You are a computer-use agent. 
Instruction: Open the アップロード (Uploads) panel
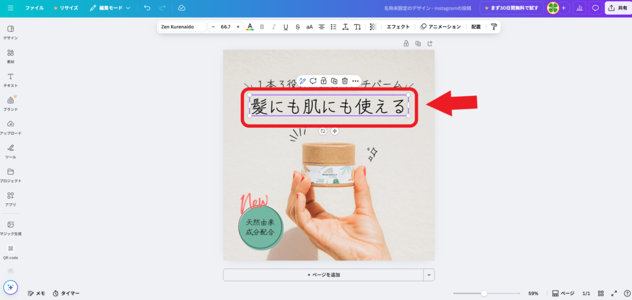point(10,126)
